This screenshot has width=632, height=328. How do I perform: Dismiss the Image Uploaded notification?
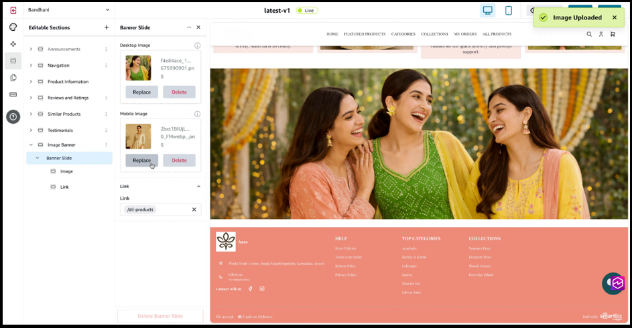(x=615, y=17)
